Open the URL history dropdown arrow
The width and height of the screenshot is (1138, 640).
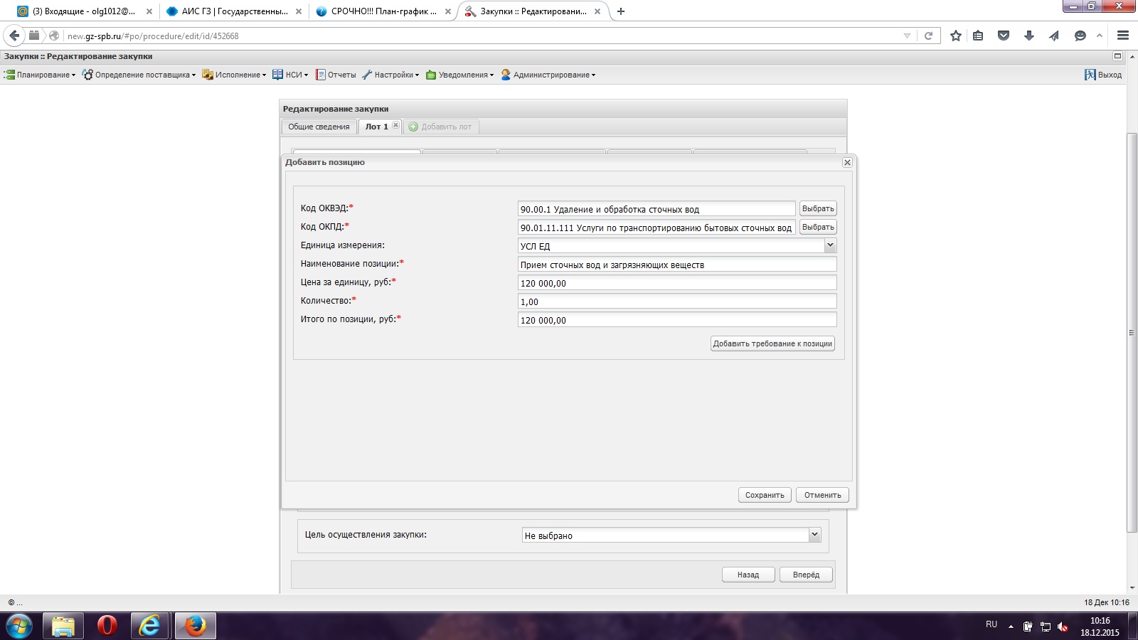click(907, 36)
